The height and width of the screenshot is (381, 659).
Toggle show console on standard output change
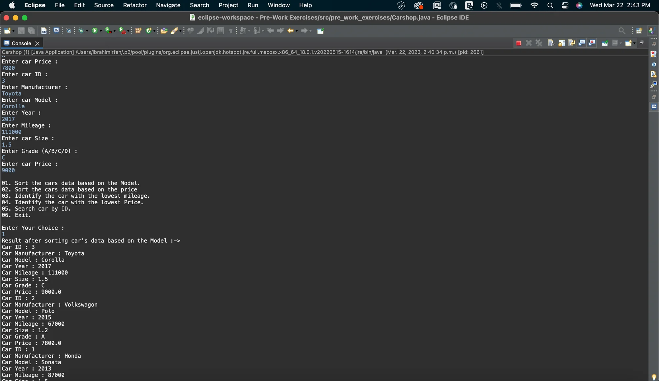pyautogui.click(x=582, y=43)
